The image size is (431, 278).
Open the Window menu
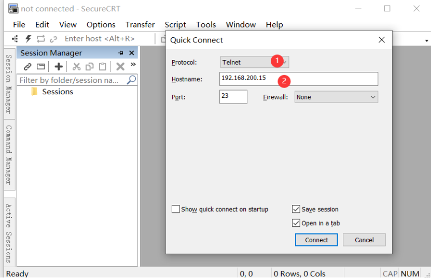(241, 25)
